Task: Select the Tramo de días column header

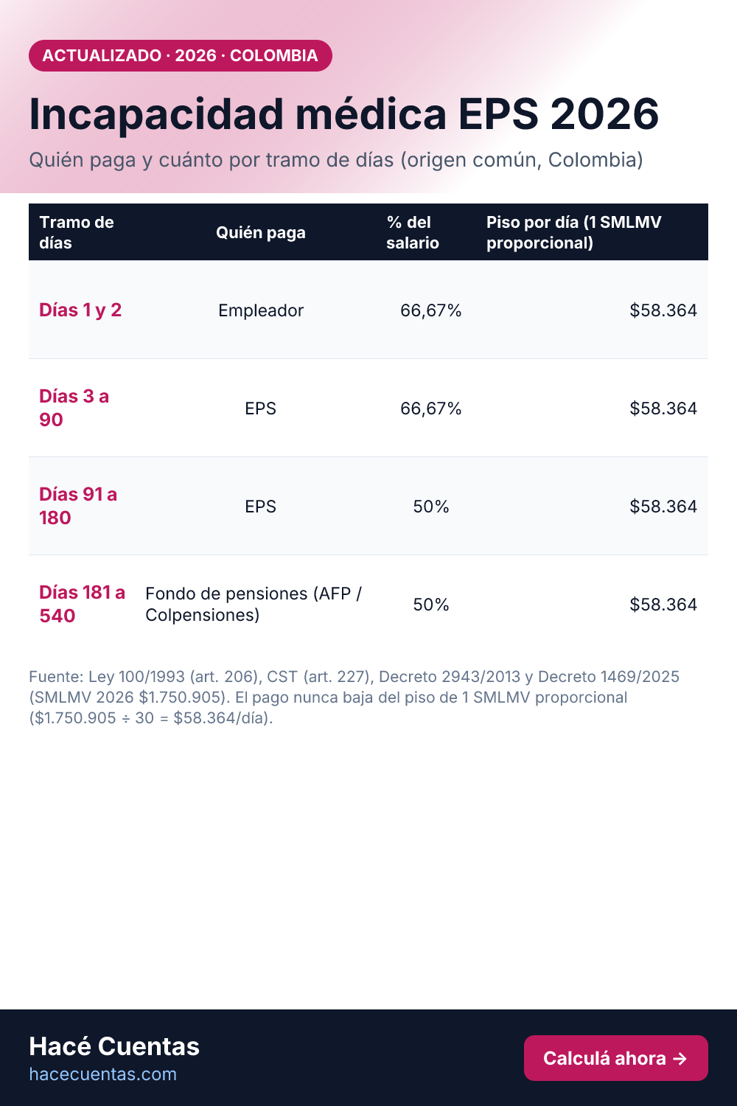Action: [77, 232]
